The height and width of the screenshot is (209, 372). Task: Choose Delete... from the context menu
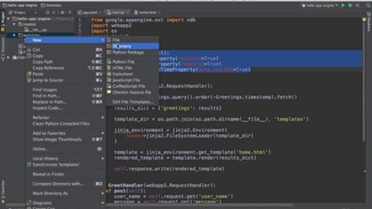click(66, 149)
